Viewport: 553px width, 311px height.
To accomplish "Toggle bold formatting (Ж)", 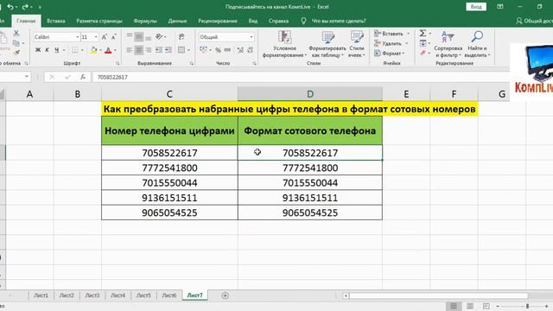I will tap(38, 50).
